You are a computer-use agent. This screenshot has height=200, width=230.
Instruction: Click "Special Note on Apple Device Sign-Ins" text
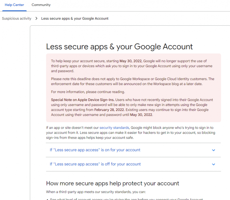click(83, 100)
